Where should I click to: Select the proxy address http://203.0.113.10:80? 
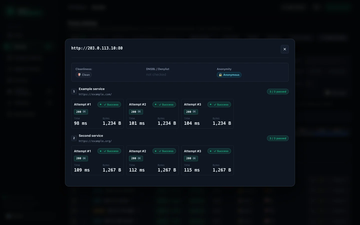[x=97, y=48]
